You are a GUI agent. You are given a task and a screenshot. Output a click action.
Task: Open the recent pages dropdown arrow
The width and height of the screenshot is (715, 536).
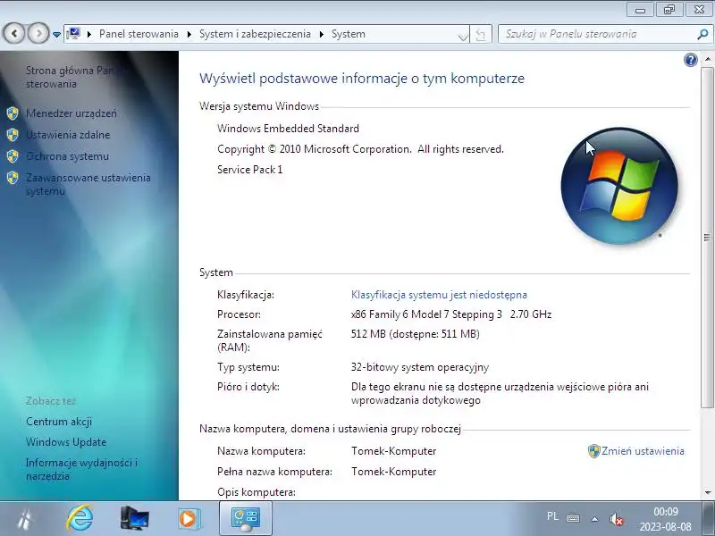pyautogui.click(x=56, y=34)
